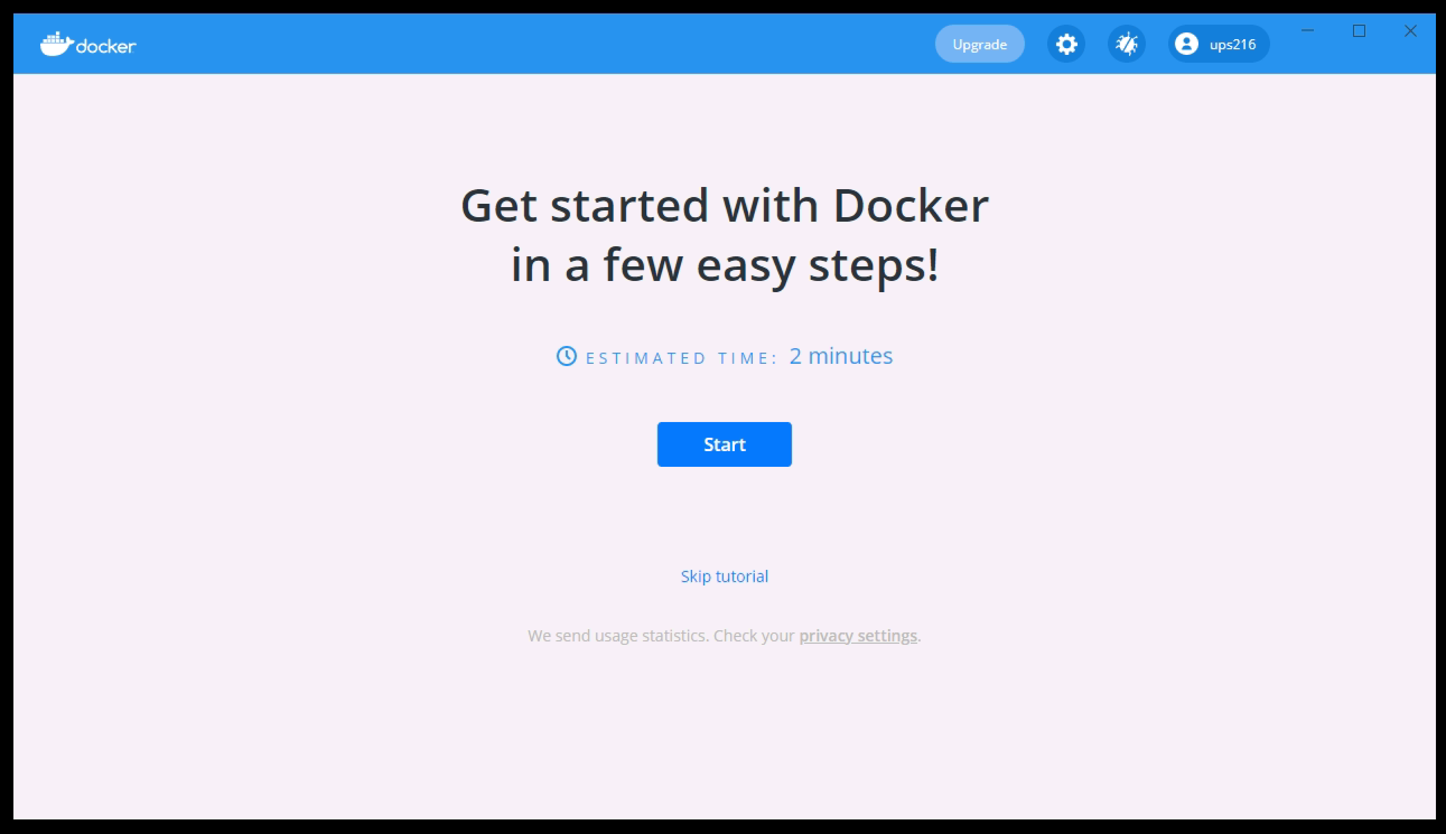Viewport: 1446px width, 834px height.
Task: Open Docker settings via the gear icon
Action: click(1065, 44)
